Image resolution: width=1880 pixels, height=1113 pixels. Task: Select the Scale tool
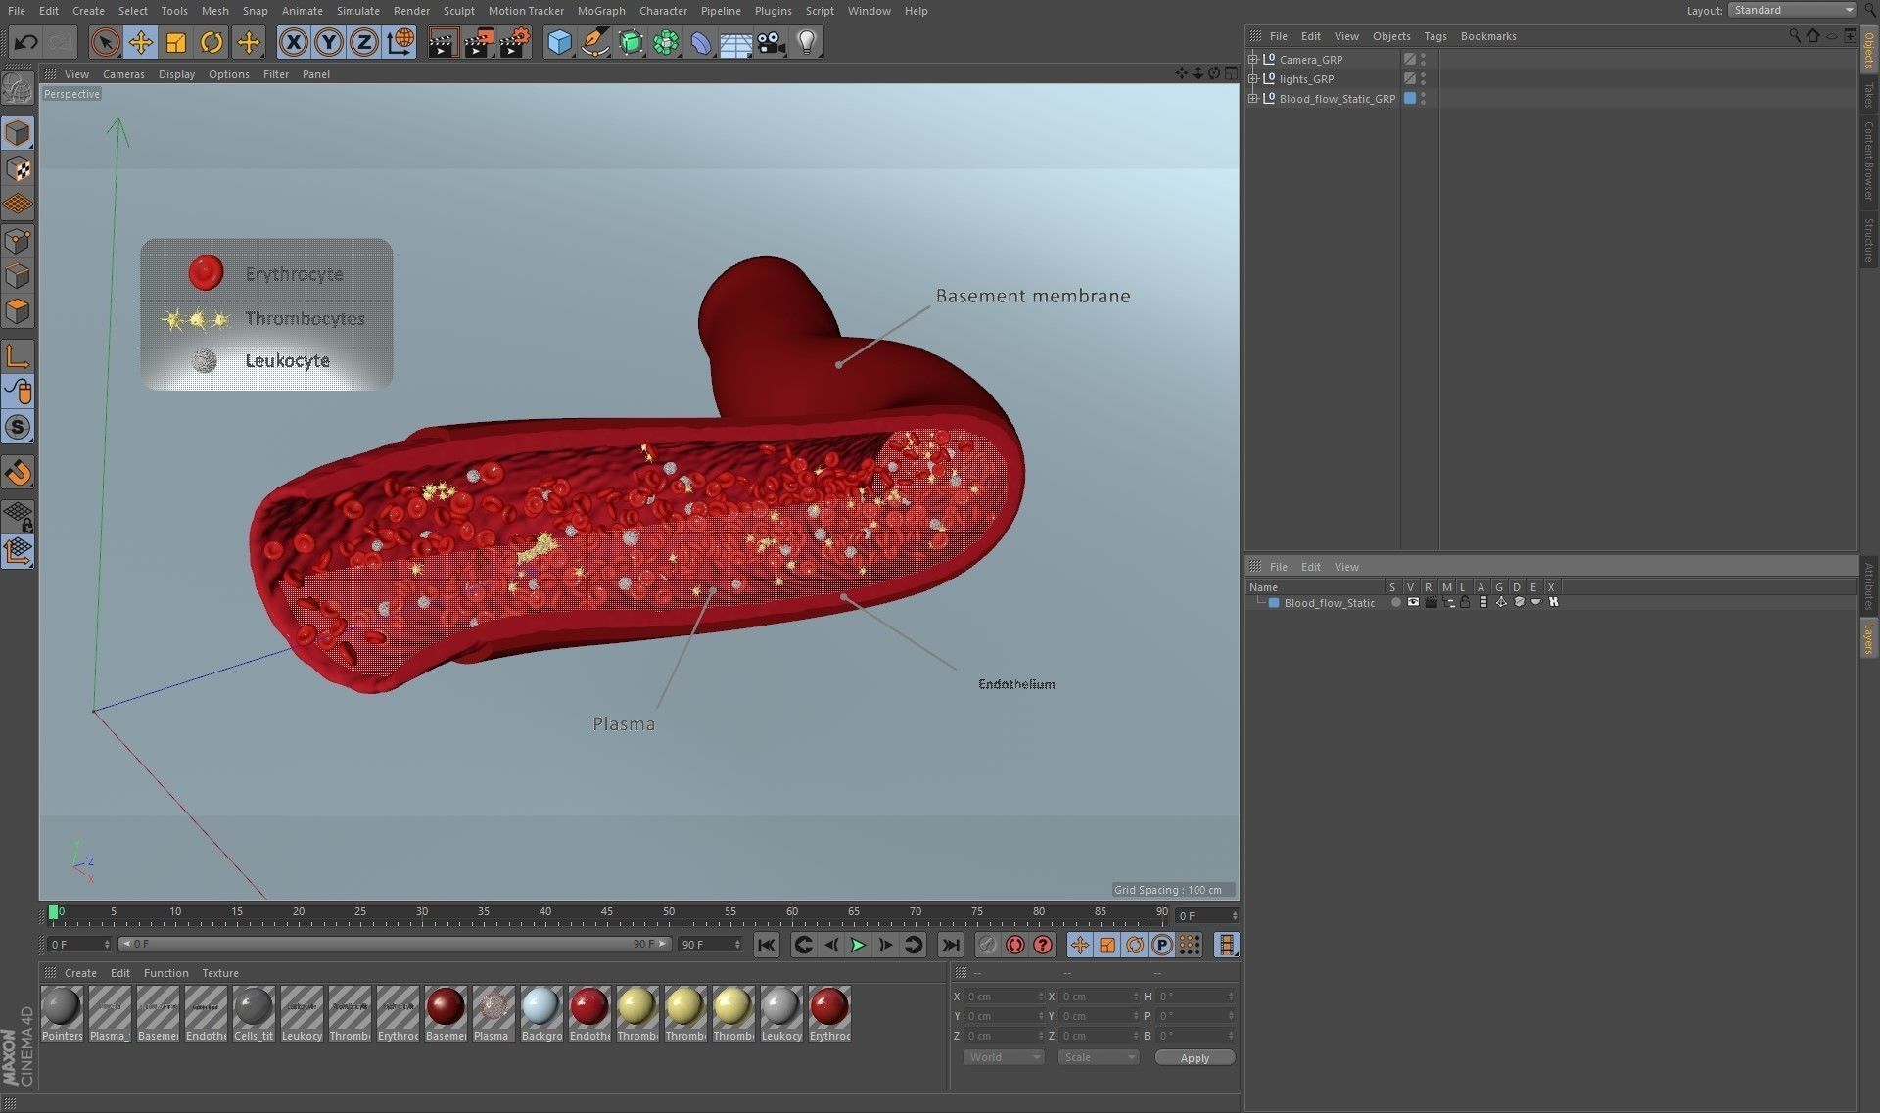[x=176, y=42]
